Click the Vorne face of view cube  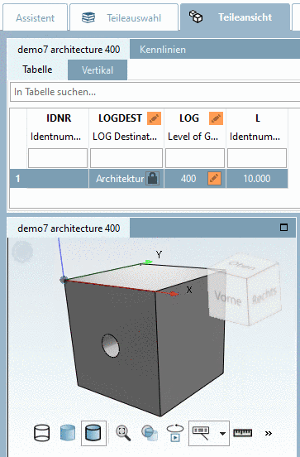[228, 297]
